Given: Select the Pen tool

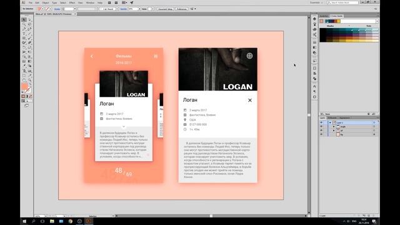Looking at the screenshot, I should (x=24, y=29).
